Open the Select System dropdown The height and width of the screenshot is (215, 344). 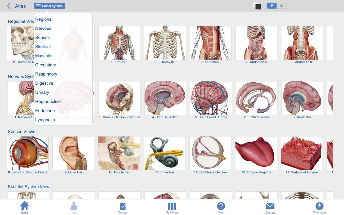click(x=50, y=6)
